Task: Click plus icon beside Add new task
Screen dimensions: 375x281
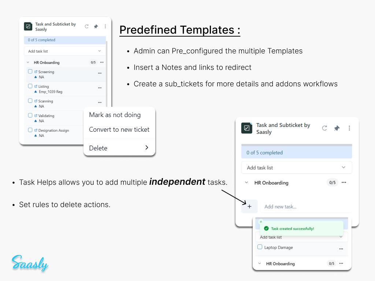Action: pyautogui.click(x=249, y=206)
